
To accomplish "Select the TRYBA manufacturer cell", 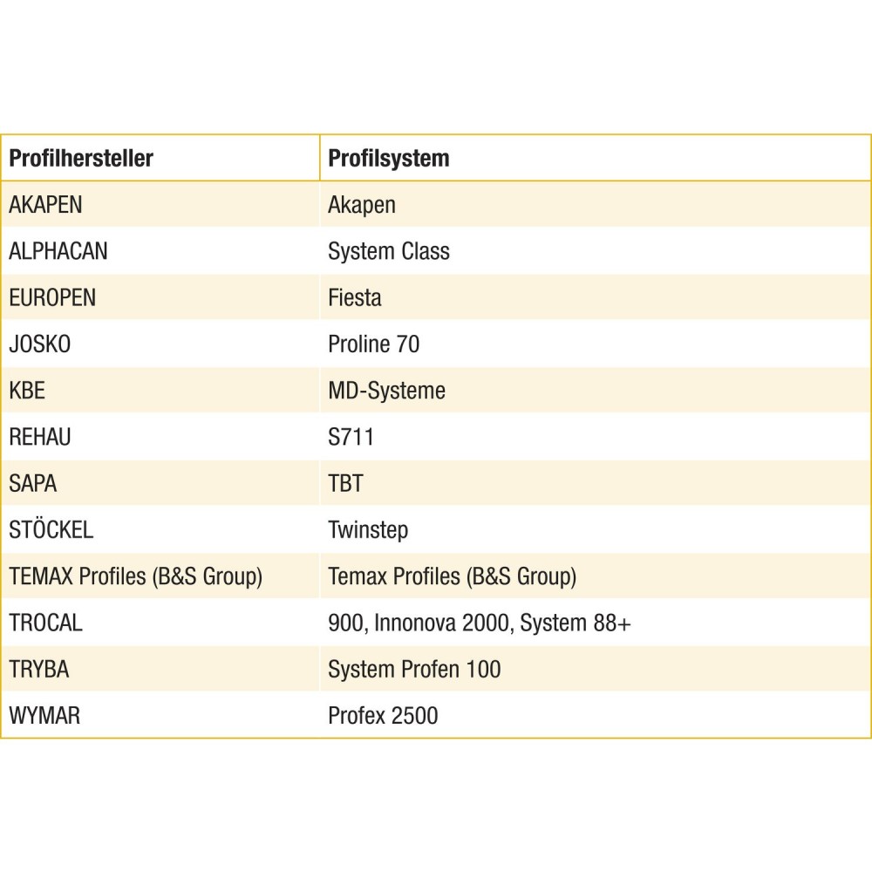I will [39, 670].
